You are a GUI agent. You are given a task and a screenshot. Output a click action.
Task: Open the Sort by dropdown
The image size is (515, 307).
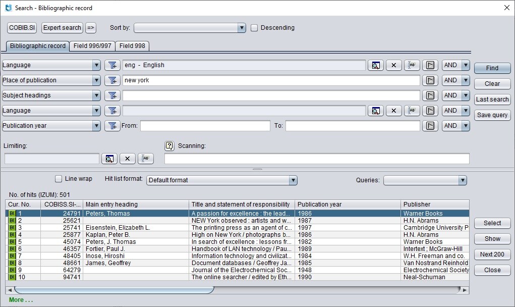(x=190, y=28)
